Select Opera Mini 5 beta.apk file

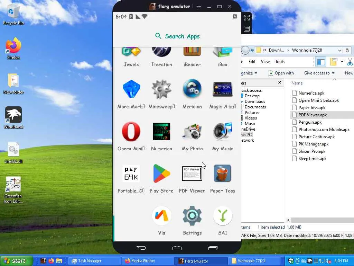[318, 100]
